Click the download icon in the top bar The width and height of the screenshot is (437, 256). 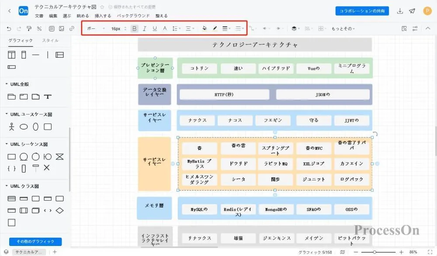coord(399,11)
